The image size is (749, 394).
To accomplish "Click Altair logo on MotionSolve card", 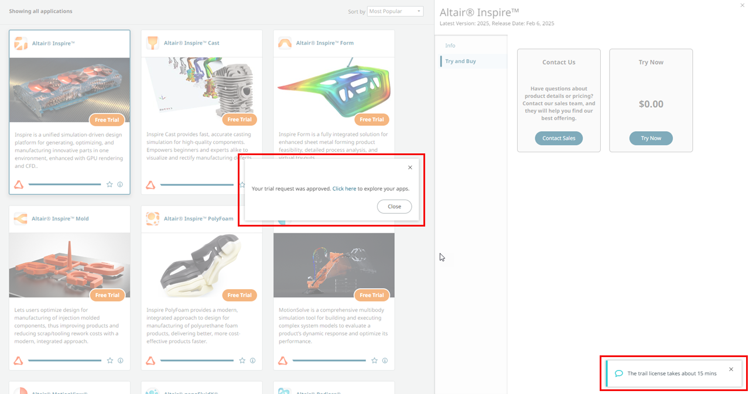I will 283,361.
